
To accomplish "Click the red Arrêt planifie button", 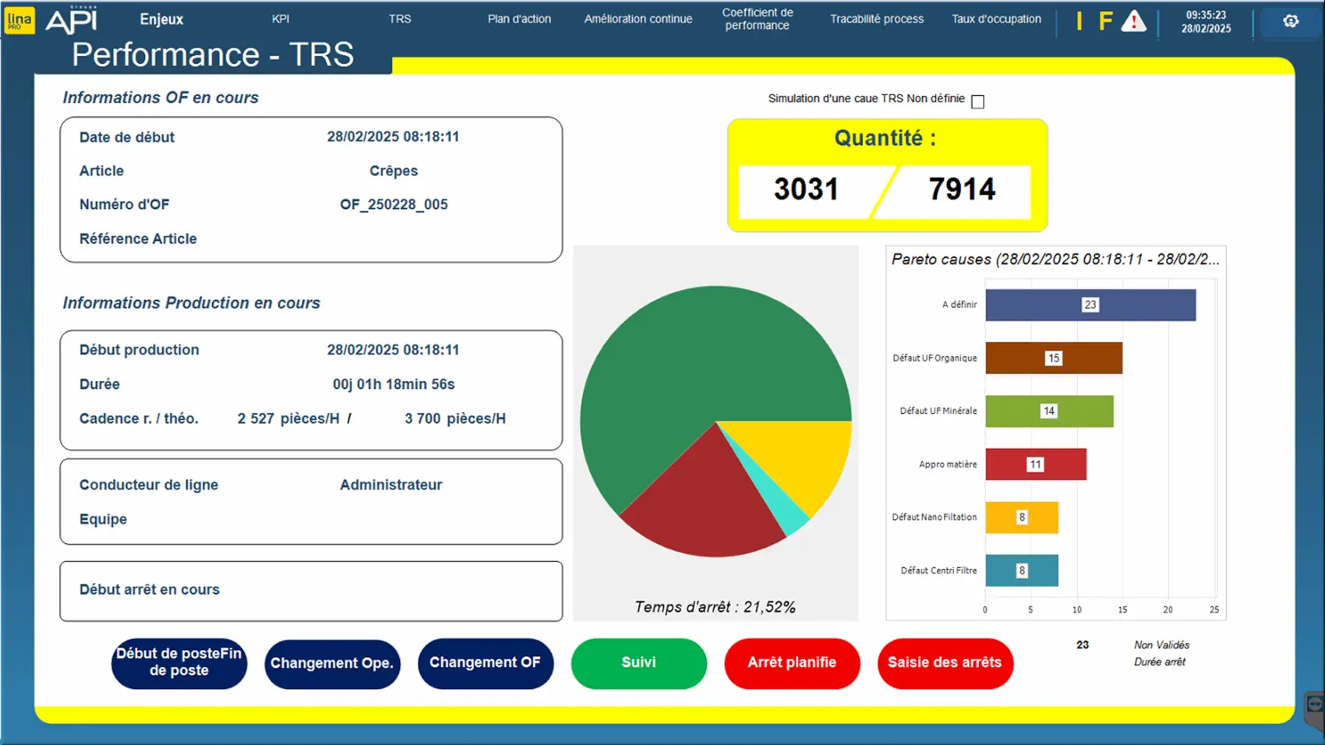I will click(792, 662).
